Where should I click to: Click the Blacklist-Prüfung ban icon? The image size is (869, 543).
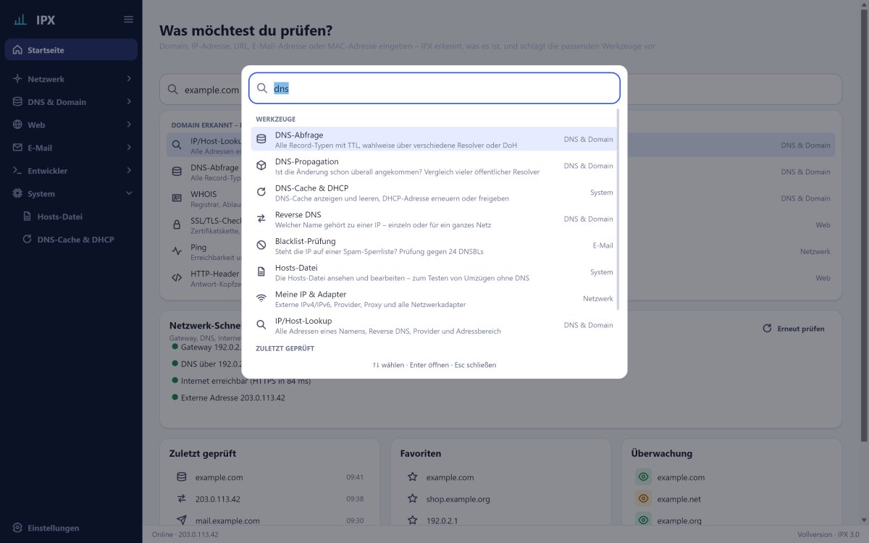[x=261, y=245]
